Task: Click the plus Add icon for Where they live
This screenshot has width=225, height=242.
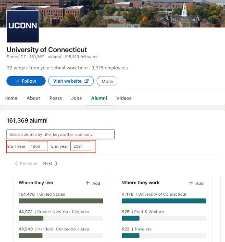Action: pos(87,183)
